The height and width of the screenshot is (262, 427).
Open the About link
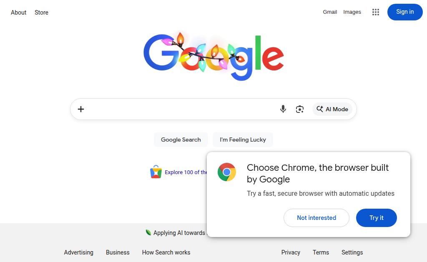pyautogui.click(x=19, y=12)
